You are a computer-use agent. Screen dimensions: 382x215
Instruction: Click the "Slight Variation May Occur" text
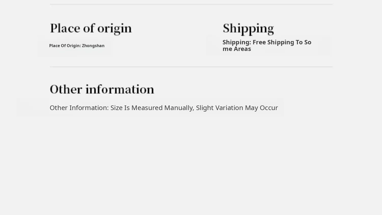tap(237, 108)
